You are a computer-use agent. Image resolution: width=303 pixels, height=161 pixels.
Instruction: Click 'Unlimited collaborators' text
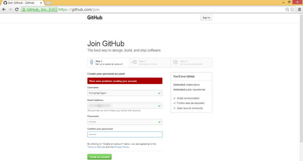tap(186, 85)
